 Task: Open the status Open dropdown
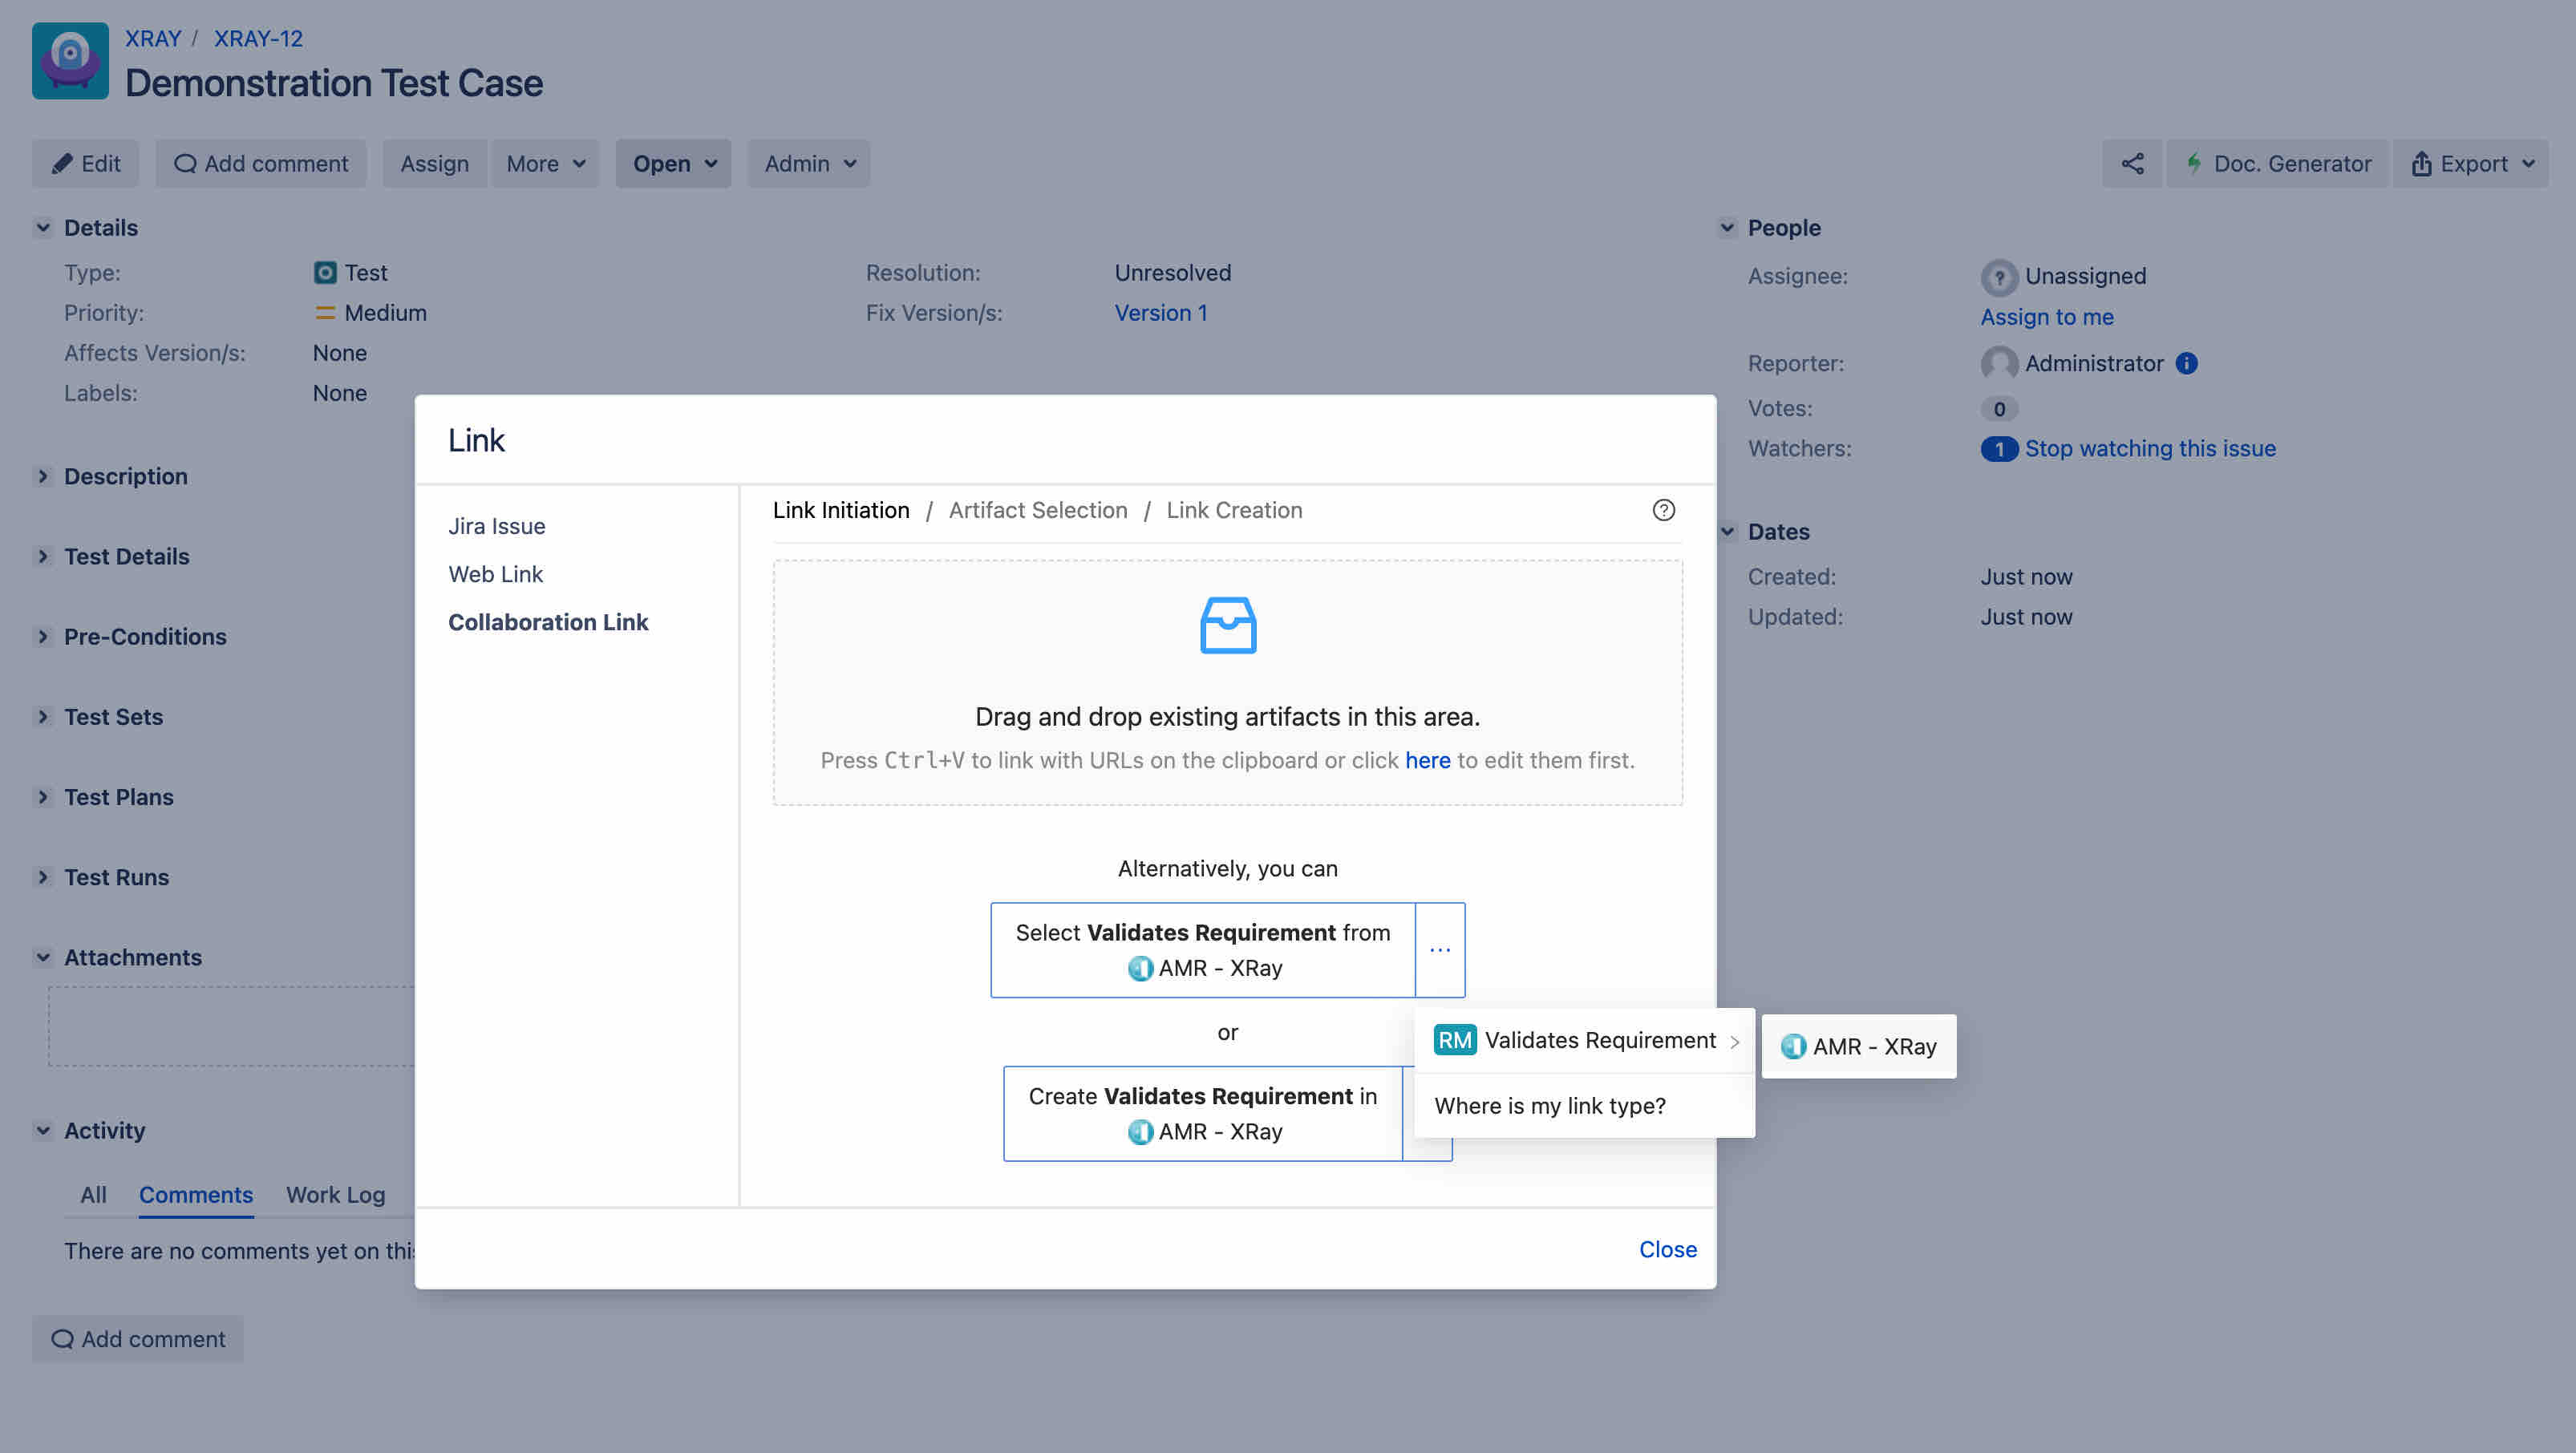[673, 163]
